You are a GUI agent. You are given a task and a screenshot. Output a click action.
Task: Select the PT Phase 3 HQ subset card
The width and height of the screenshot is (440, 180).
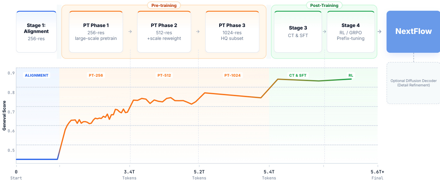(x=232, y=32)
